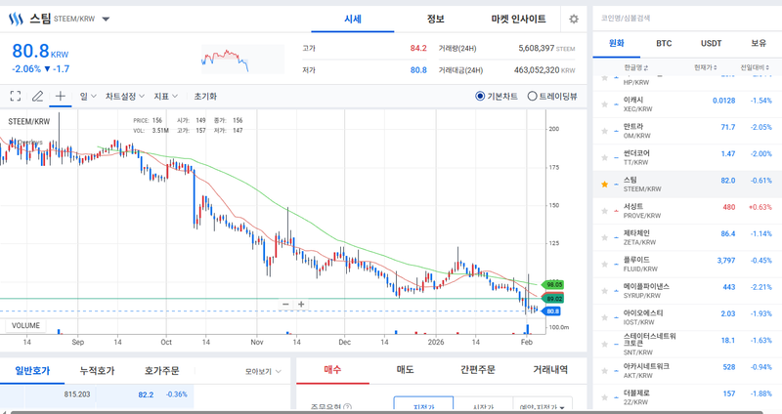Image resolution: width=782 pixels, height=414 pixels.
Task: Click the chart zoom-in plus icon
Action: click(301, 305)
